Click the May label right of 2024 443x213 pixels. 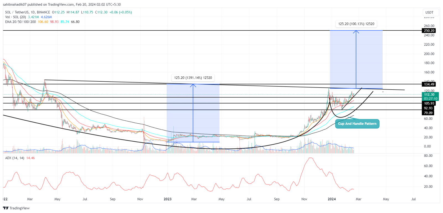click(386, 199)
